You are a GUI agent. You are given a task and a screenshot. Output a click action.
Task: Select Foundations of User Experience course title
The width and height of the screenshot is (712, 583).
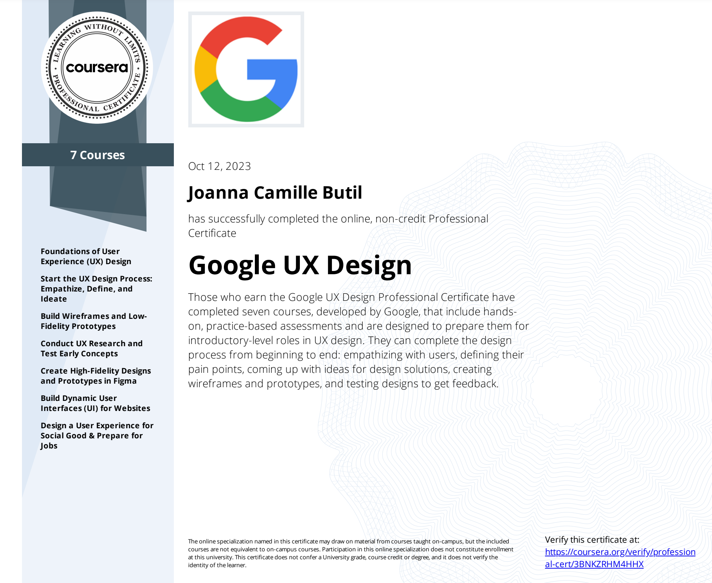tap(86, 256)
